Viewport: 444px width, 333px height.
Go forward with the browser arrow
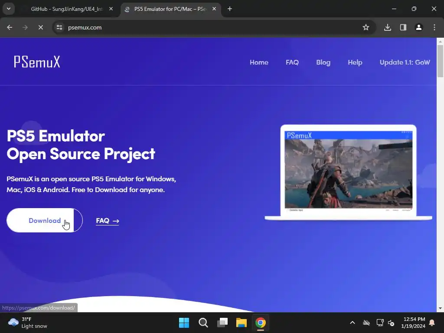tap(25, 27)
